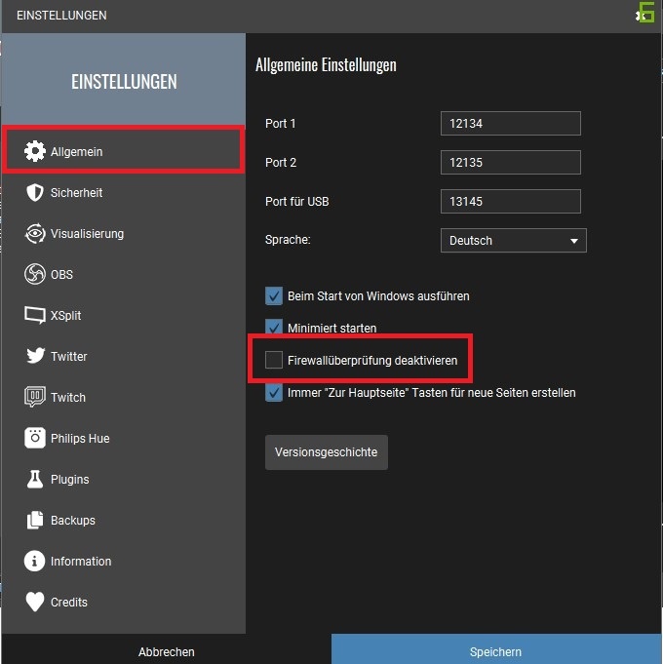This screenshot has width=663, height=664.
Task: Click the gear icon next to Allgemein
Action: pyautogui.click(x=35, y=151)
